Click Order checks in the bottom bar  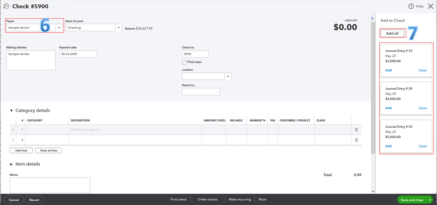[207, 199]
